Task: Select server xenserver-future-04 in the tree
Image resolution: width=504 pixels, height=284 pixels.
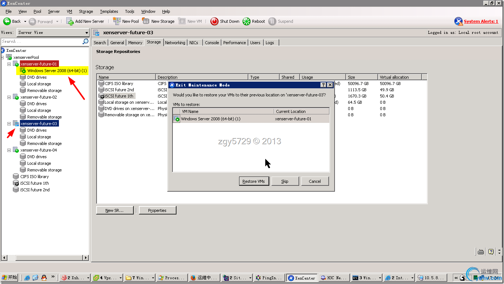Action: tap(39, 150)
